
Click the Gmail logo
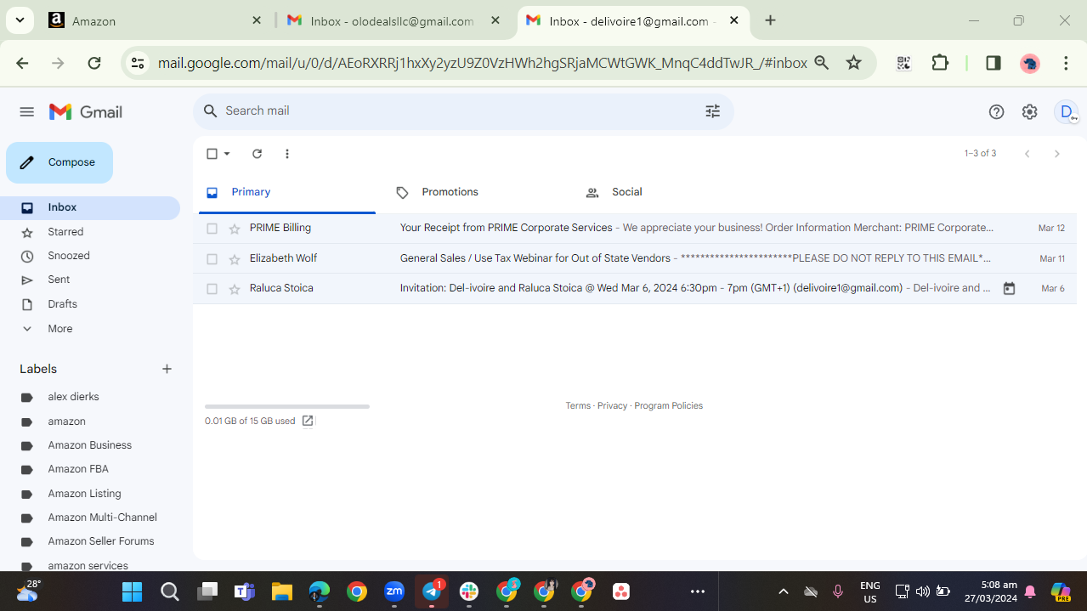86,112
